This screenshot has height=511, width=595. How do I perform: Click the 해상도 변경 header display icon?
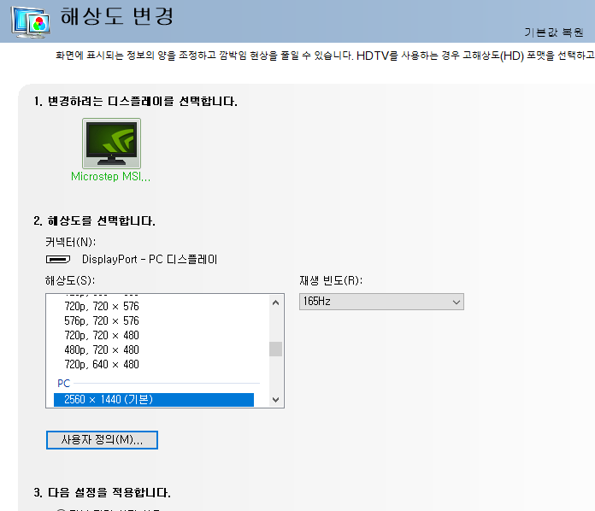[31, 21]
